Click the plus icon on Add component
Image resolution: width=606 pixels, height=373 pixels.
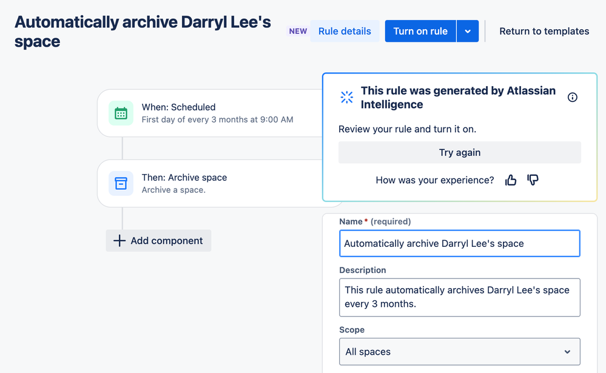(120, 240)
